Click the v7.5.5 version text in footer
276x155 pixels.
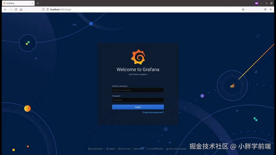[155, 149]
